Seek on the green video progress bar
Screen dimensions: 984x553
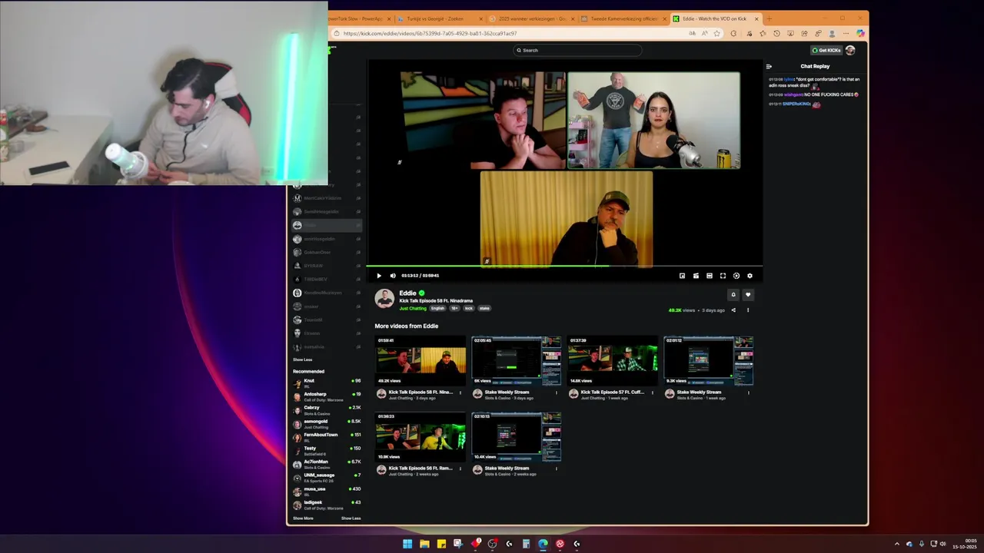(565, 267)
